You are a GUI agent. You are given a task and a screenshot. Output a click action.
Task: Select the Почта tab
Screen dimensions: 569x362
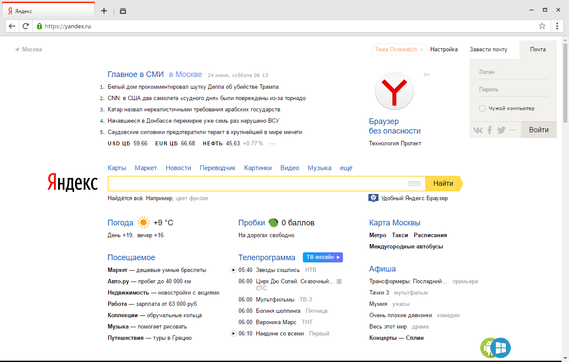click(x=538, y=50)
